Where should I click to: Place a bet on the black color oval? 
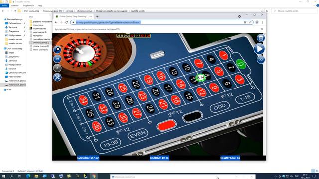pos(192,117)
